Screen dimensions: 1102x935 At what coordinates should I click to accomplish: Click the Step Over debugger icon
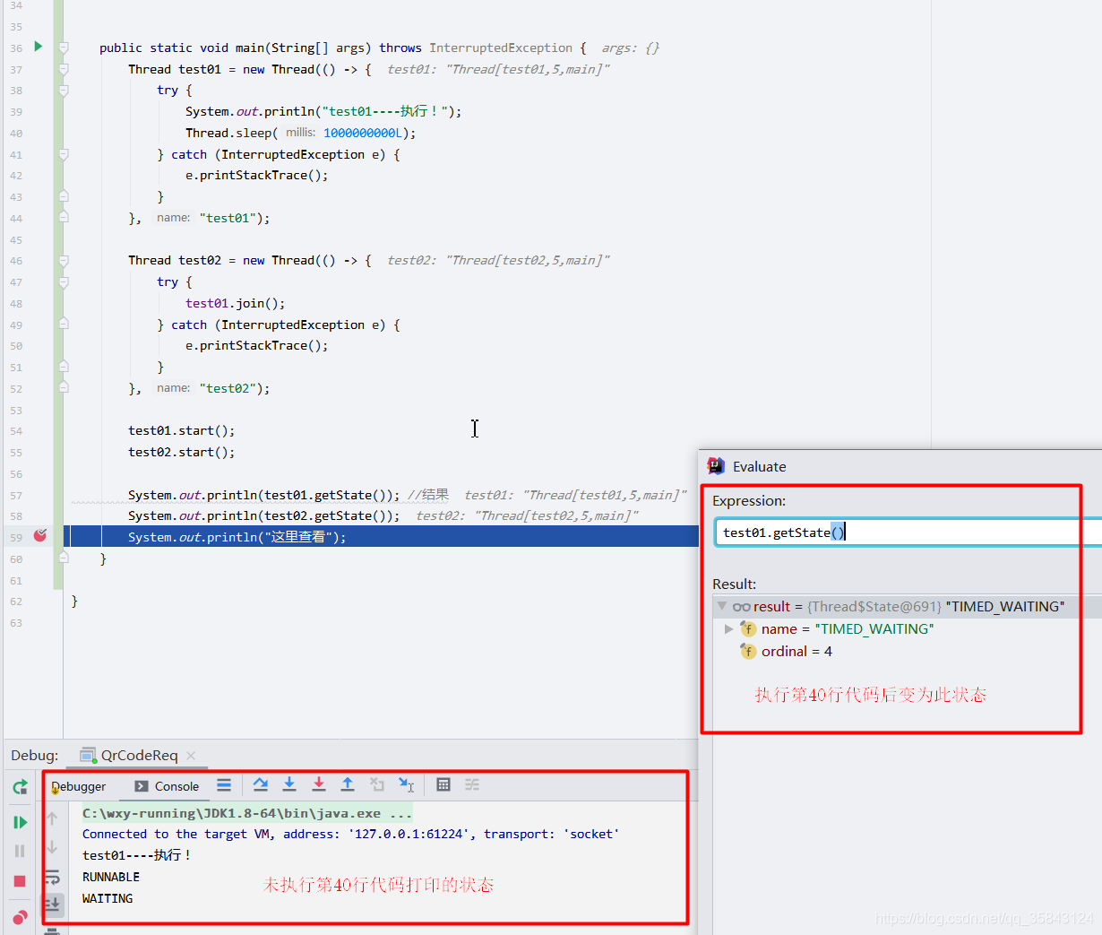(261, 784)
